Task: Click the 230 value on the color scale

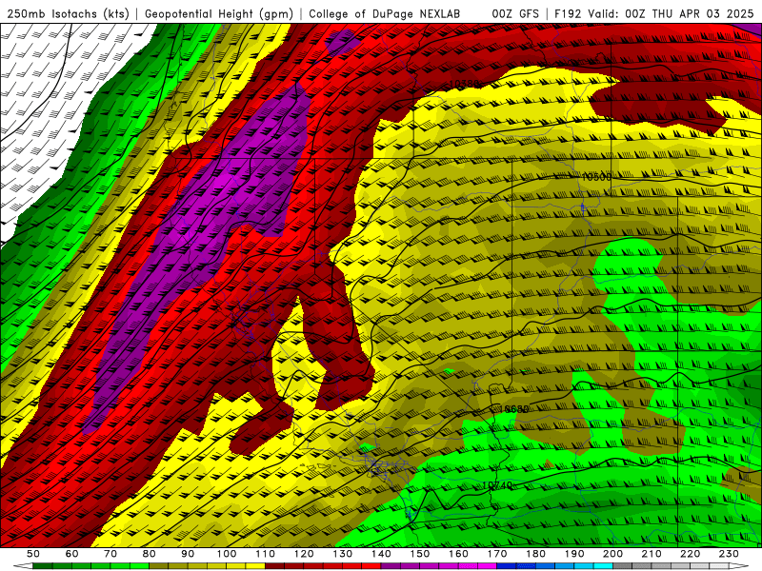Action: coord(729,554)
